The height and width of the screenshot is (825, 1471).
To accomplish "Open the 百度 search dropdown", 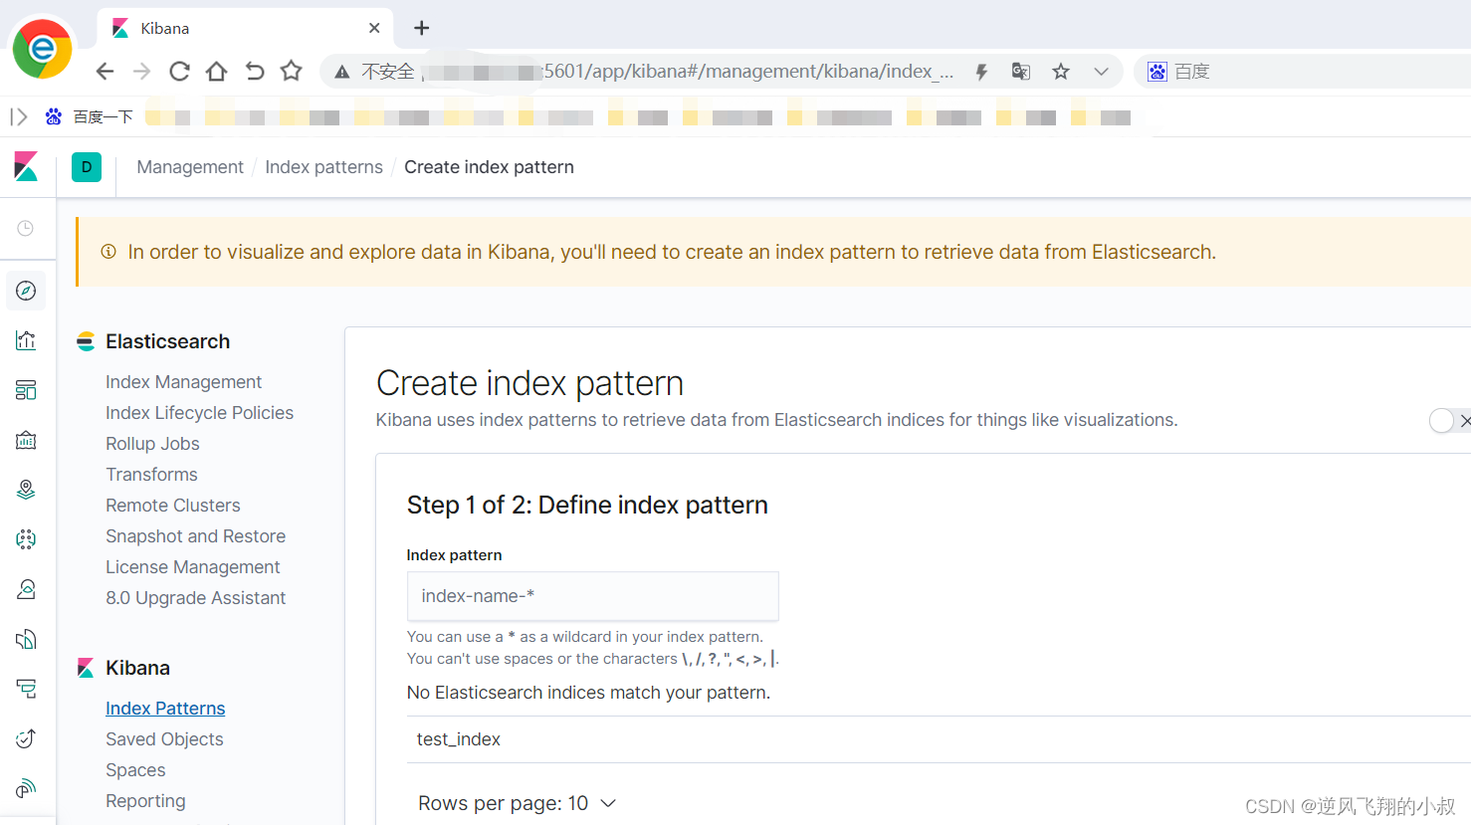I will [1177, 71].
